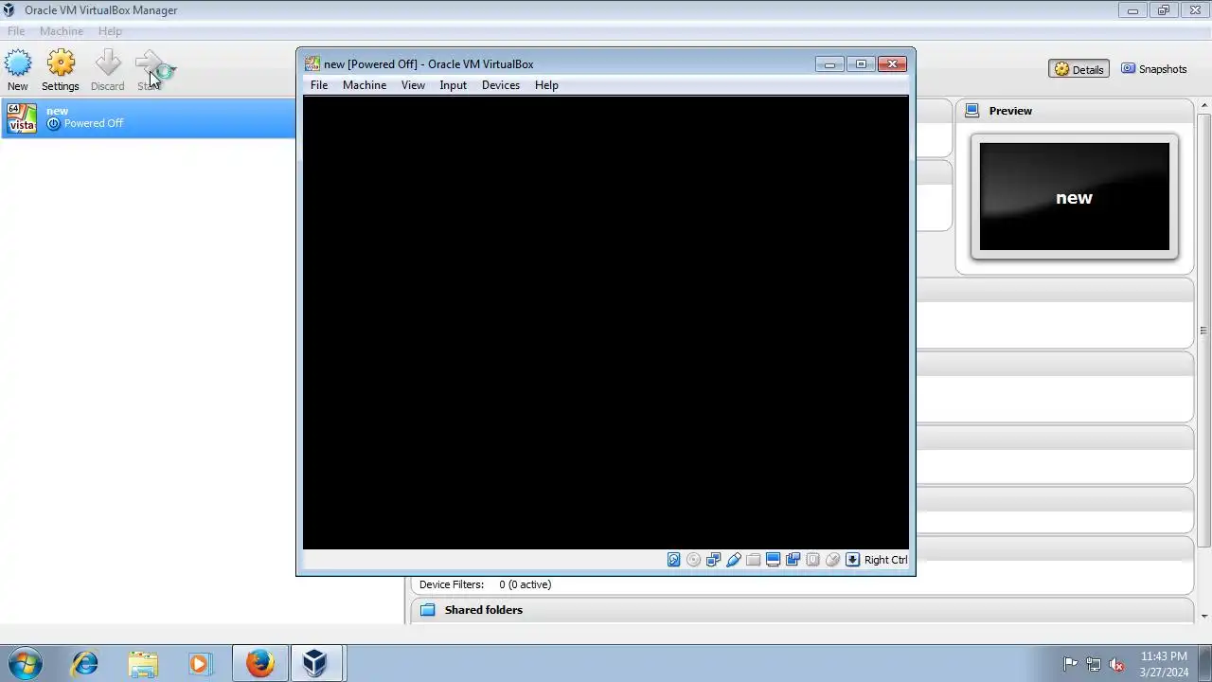The image size is (1212, 682).
Task: Close the 'new [Powered Off]' VM window
Action: 892,64
